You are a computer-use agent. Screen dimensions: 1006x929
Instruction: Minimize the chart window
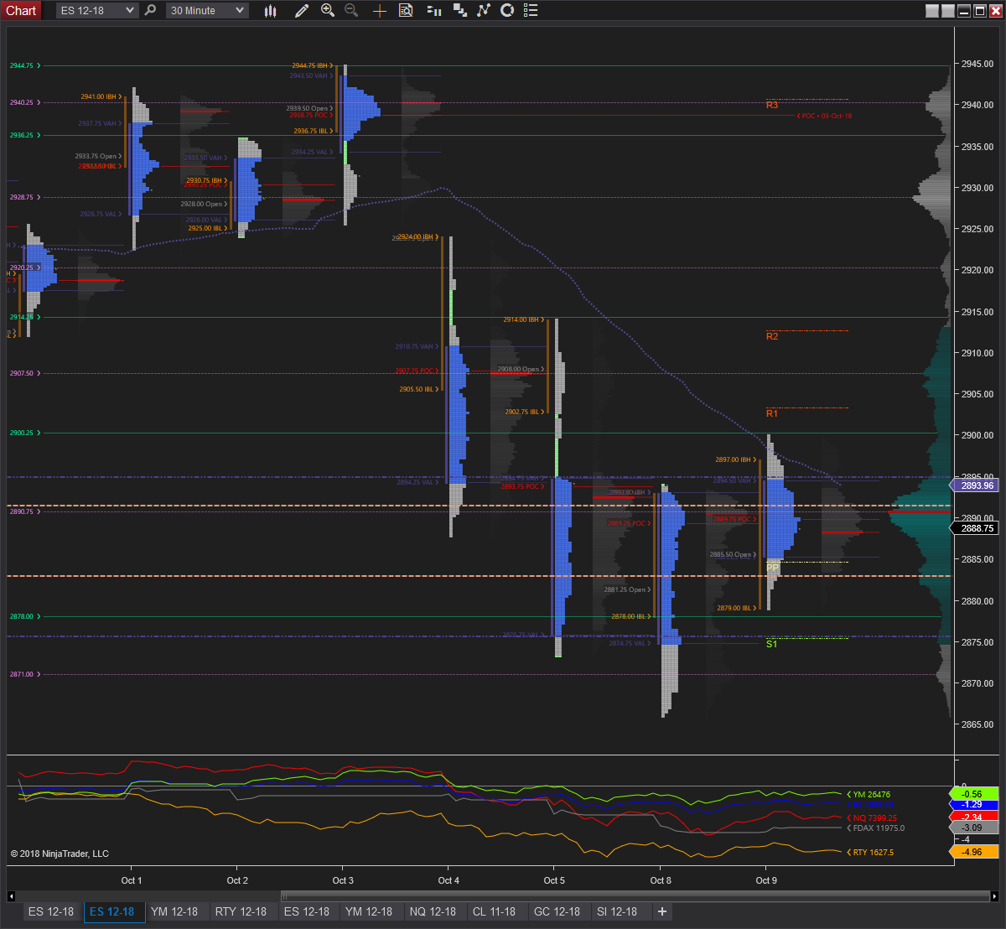pyautogui.click(x=964, y=11)
